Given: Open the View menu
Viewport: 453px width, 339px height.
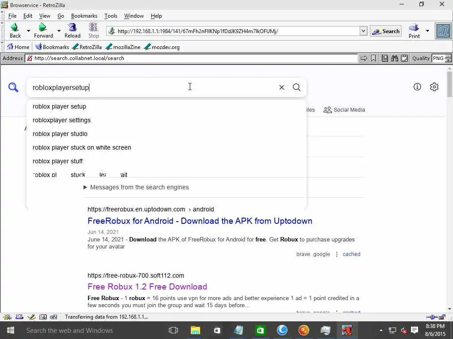Looking at the screenshot, I should point(45,16).
